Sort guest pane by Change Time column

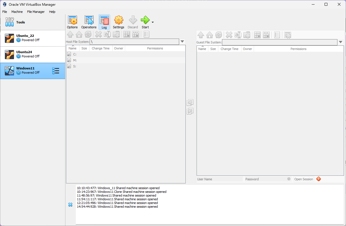click(x=229, y=49)
